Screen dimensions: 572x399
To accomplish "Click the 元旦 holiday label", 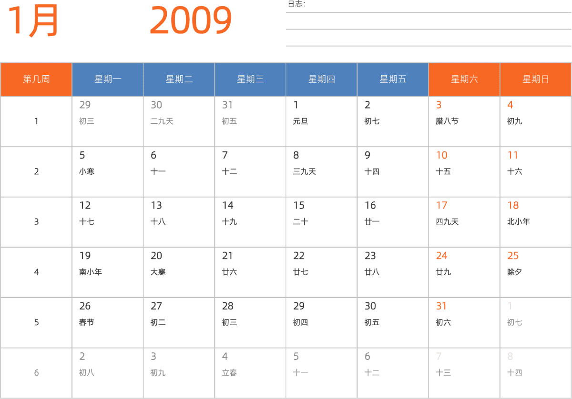I will [x=301, y=121].
